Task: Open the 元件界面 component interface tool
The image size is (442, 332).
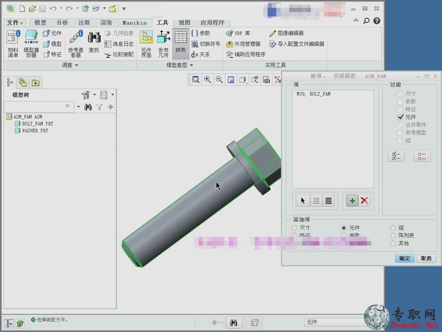Action: pos(146,44)
